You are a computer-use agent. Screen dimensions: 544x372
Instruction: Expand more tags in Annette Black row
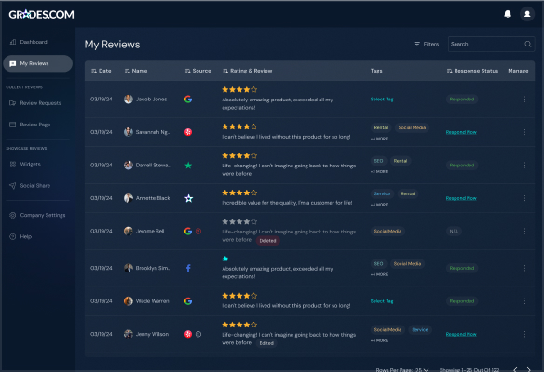379,205
